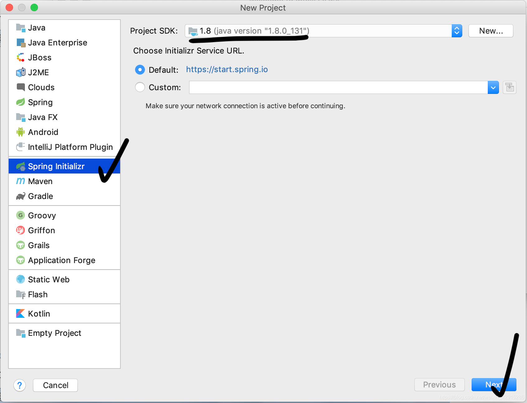Viewport: 527px width, 403px height.
Task: Choose the Application Forge icon
Action: coord(21,260)
